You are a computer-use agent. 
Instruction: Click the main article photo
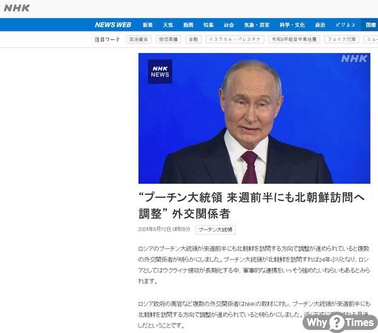tap(255, 118)
